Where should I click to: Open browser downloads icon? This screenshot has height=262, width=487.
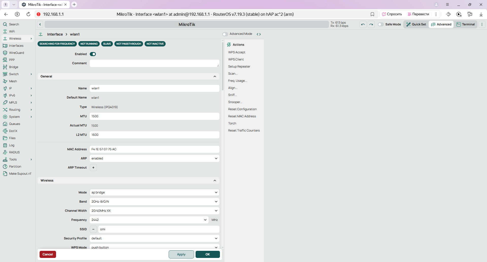pyautogui.click(x=481, y=14)
